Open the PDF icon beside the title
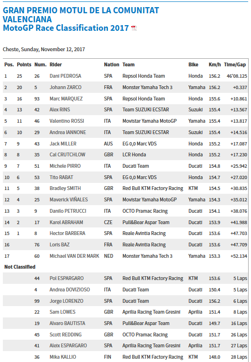The width and height of the screenshot is (251, 362). [x=134, y=28]
